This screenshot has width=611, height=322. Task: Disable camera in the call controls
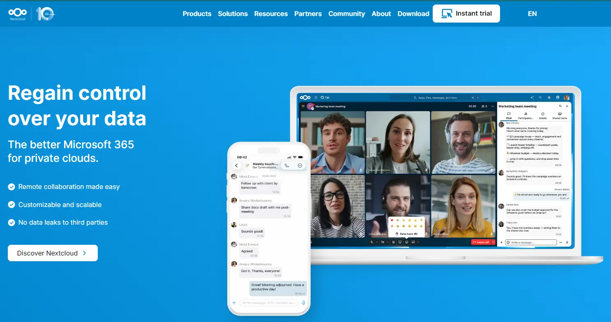(383, 242)
